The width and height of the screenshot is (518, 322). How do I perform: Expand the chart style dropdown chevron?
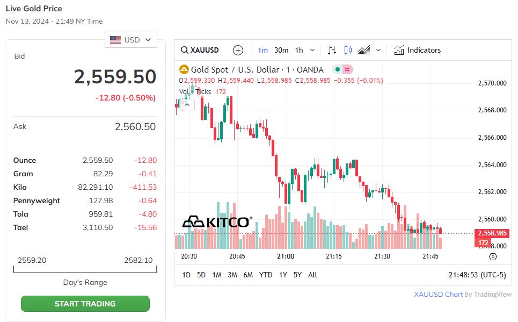378,50
